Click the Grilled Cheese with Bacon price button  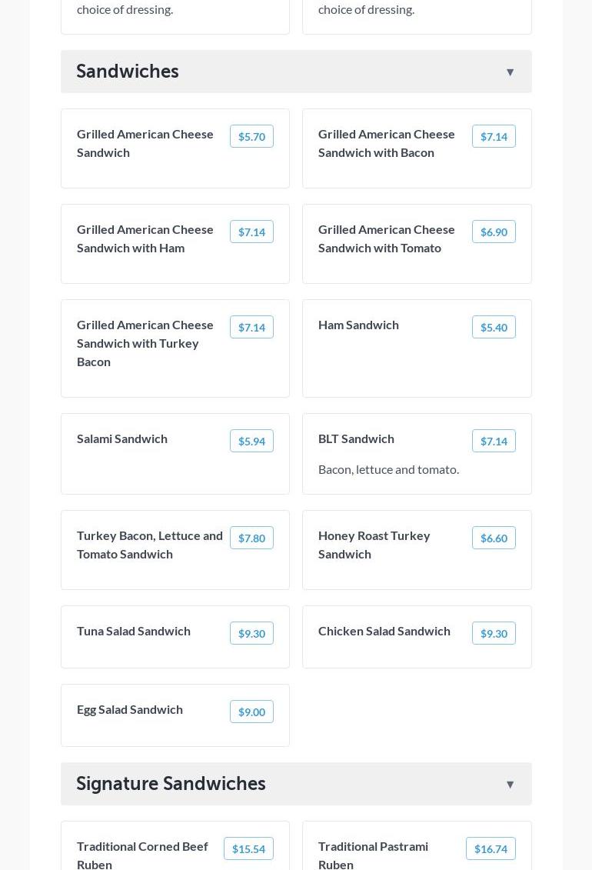(x=494, y=137)
